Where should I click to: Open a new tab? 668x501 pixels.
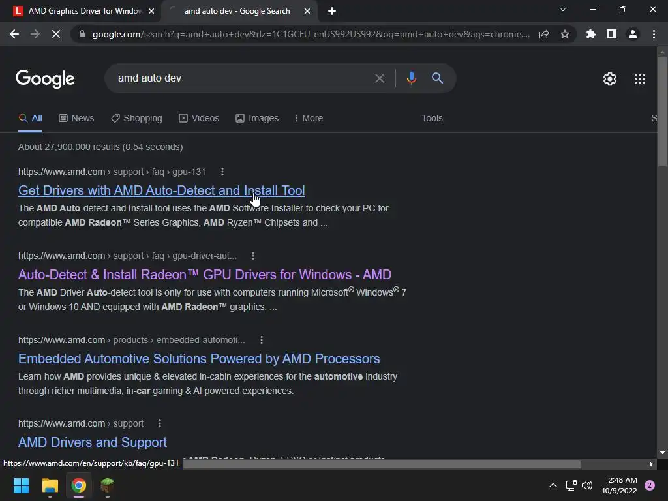tap(332, 11)
